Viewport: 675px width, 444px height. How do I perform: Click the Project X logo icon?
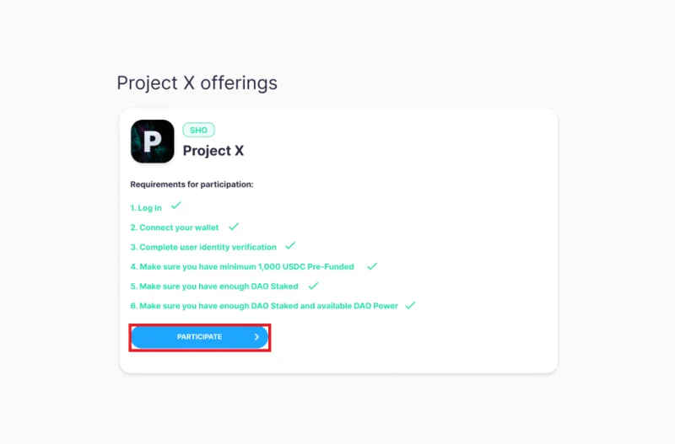pos(153,142)
